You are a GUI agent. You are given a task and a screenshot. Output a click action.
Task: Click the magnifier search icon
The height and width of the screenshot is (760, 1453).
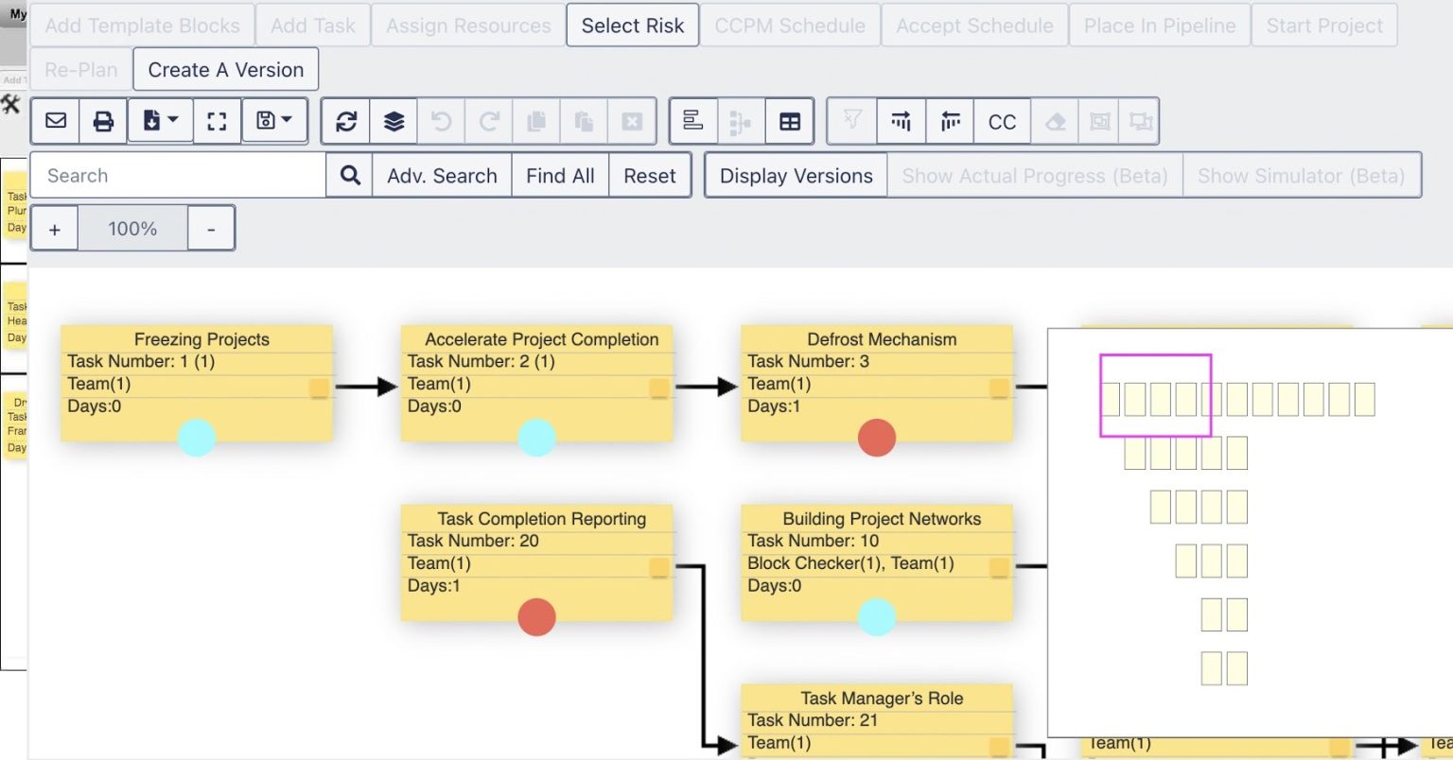click(350, 176)
